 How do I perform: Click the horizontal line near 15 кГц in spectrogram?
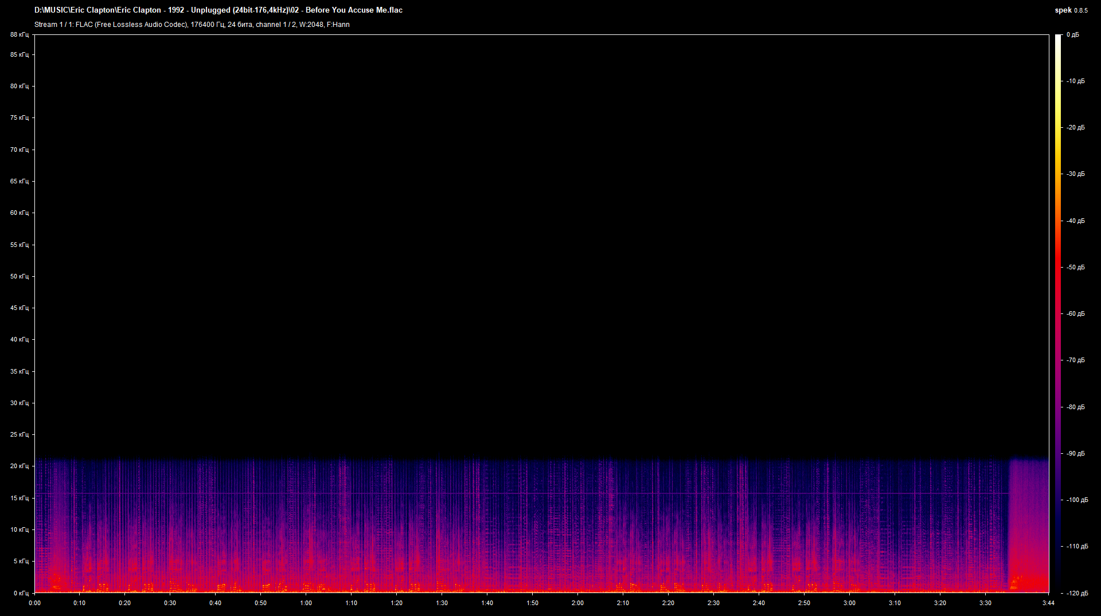coord(516,493)
